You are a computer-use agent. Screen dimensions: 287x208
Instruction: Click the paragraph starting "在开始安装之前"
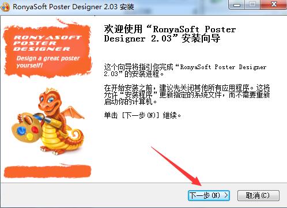(187, 94)
